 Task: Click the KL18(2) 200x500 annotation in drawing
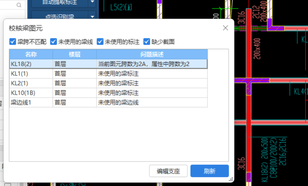click(x=265, y=159)
